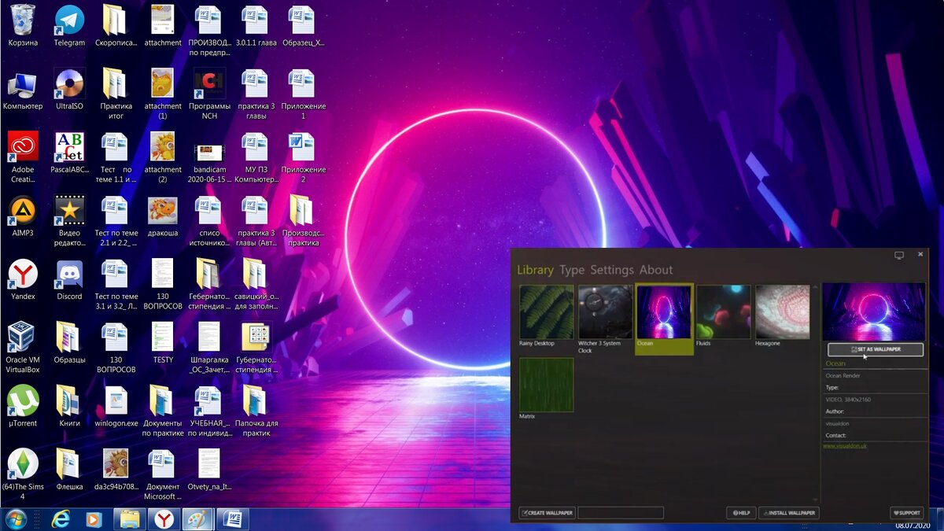Open Windows Media Player from taskbar
Screen dimensions: 944x531
click(x=94, y=519)
